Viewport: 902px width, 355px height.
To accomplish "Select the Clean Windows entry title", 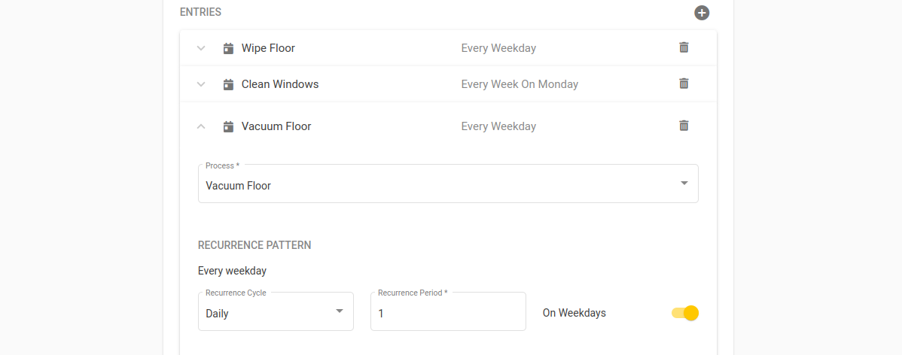I will coord(280,84).
